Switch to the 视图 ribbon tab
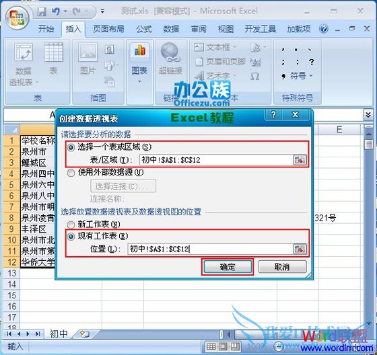Image resolution: width=377 pixels, height=355 pixels. pos(226,29)
